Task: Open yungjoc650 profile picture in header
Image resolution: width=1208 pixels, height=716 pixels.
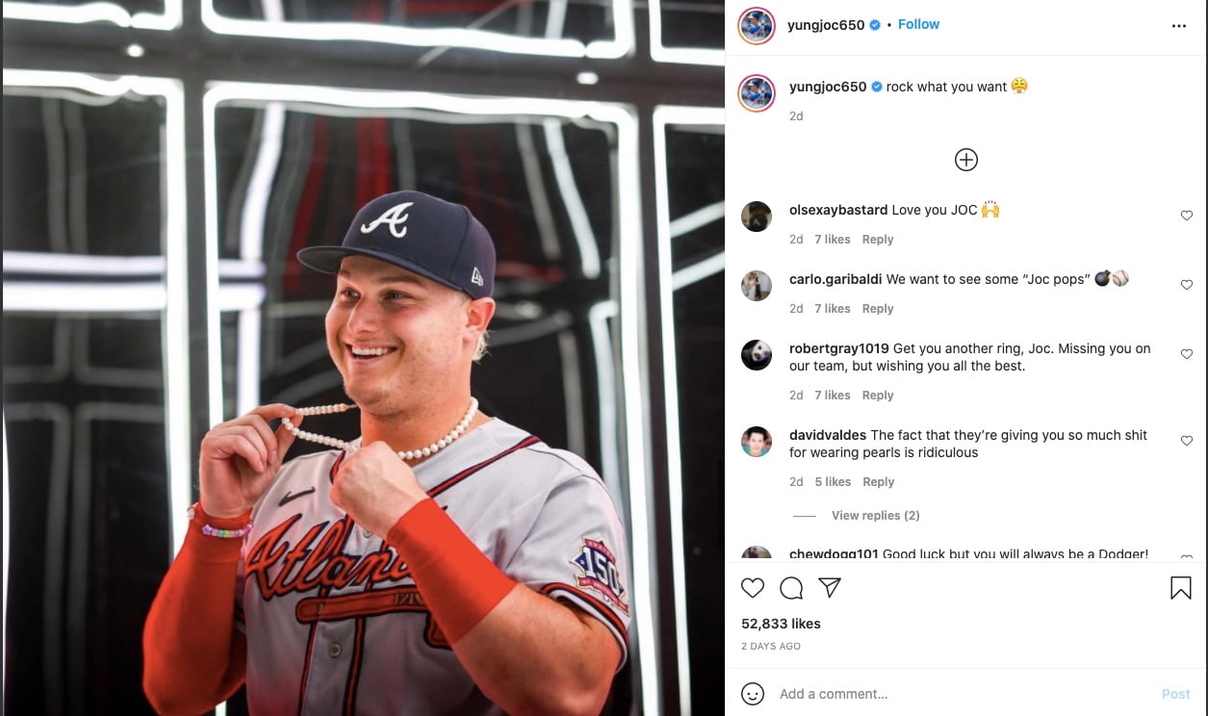Action: coord(757,26)
